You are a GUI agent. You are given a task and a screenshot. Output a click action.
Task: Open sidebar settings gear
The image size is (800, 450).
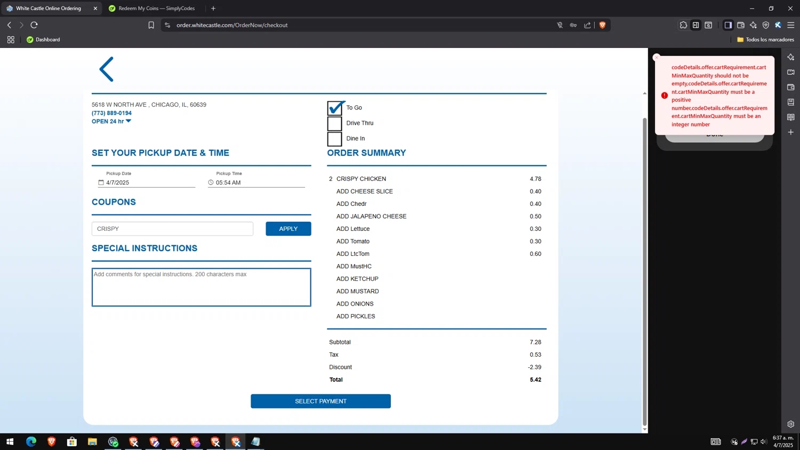pyautogui.click(x=791, y=424)
